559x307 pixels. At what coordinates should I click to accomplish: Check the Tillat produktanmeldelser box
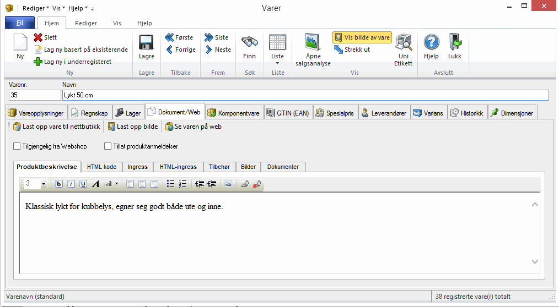coord(108,146)
